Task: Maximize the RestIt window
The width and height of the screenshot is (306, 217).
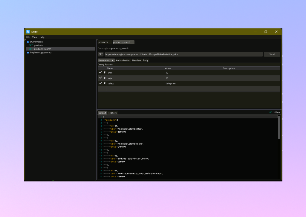Action: pyautogui.click(x=266, y=32)
